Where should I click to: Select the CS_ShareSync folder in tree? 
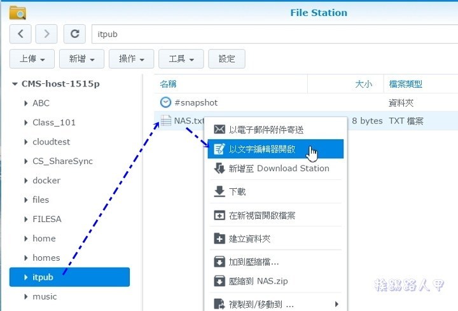pos(62,161)
